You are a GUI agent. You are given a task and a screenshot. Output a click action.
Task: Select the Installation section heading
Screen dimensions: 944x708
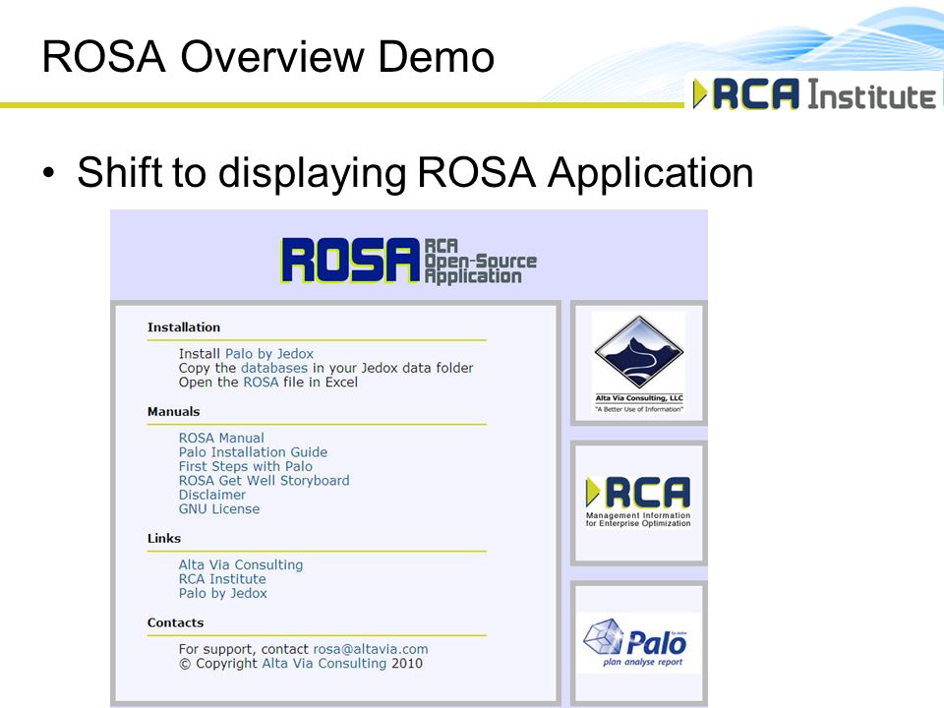184,327
